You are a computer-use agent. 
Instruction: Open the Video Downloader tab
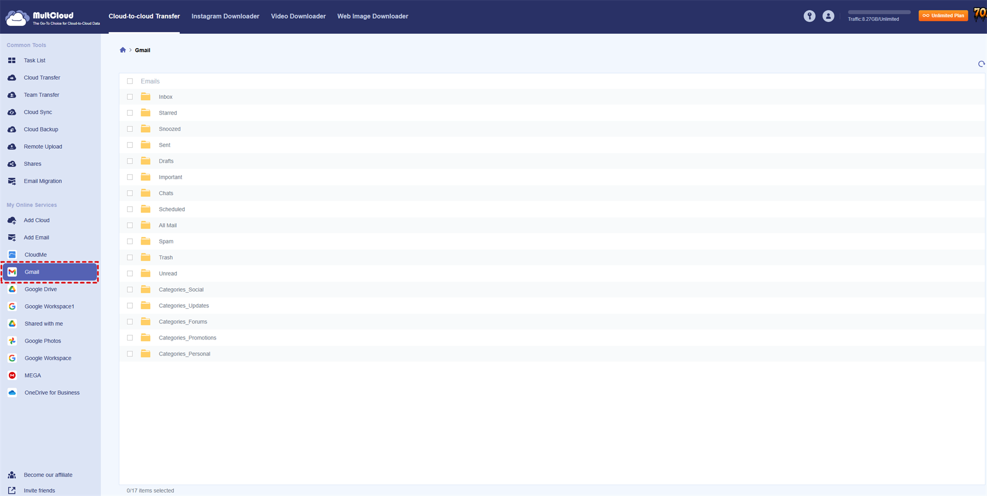pyautogui.click(x=298, y=16)
